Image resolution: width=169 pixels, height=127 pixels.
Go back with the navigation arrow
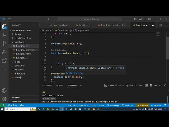tap(49, 19)
